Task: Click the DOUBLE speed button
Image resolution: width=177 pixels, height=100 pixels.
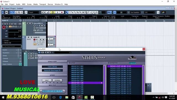Action: point(57,80)
